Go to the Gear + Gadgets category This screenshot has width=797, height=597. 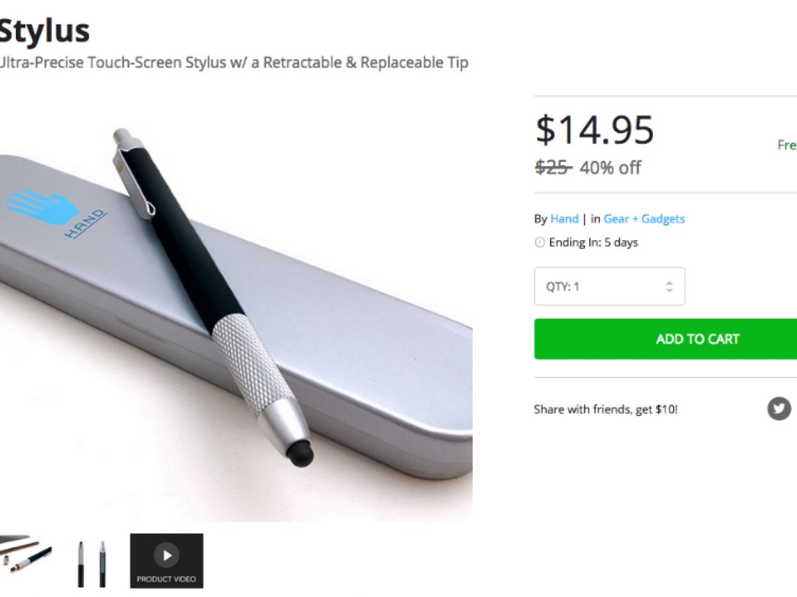coord(644,219)
